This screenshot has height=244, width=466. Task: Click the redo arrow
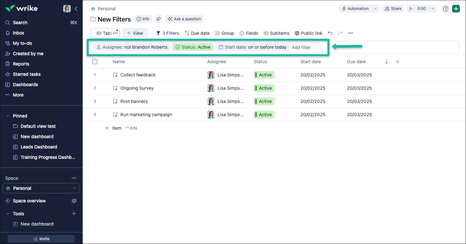[340, 33]
